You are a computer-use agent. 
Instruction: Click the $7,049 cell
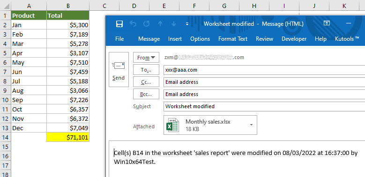coord(68,128)
